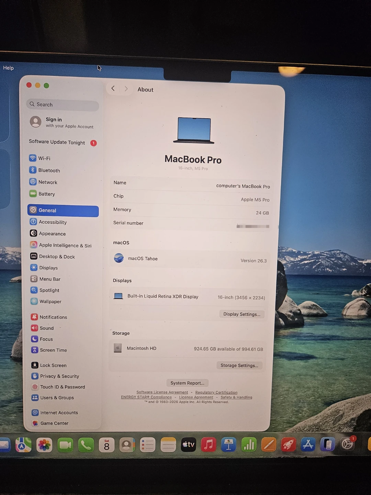This screenshot has height=495, width=371.
Task: Open FaceTime from the Dock
Action: [65, 445]
